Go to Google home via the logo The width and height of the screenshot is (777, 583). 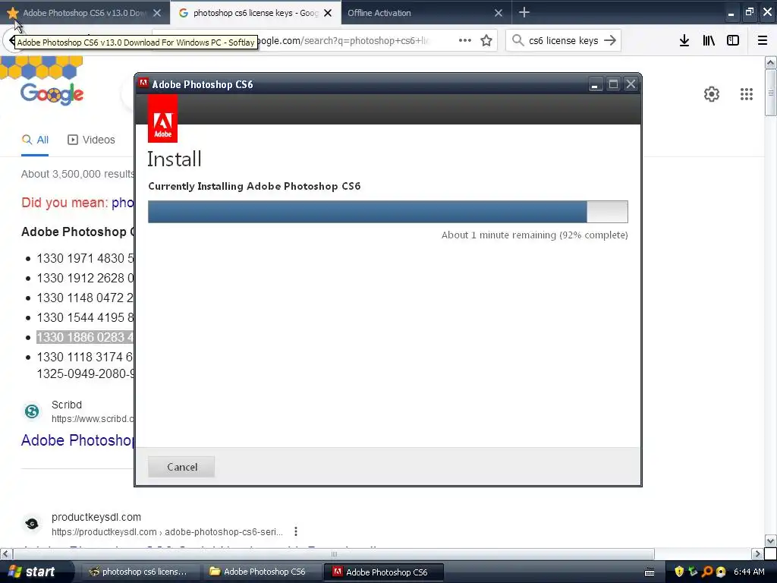tap(52, 93)
